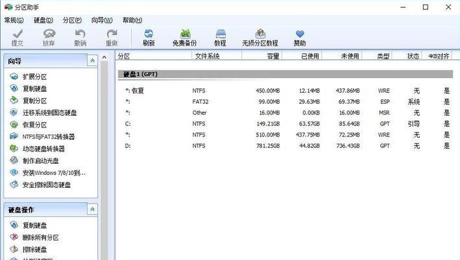460x260 pixels.
Task: Open the 免费备份 toolbar icon
Action: (x=184, y=38)
